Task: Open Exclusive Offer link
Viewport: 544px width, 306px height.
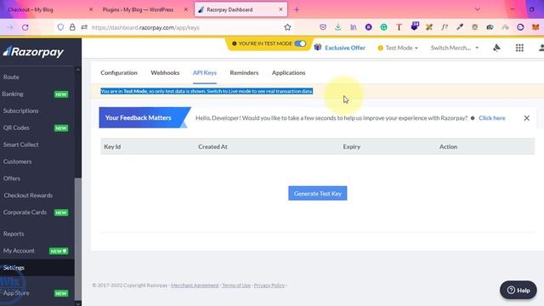Action: coord(345,48)
